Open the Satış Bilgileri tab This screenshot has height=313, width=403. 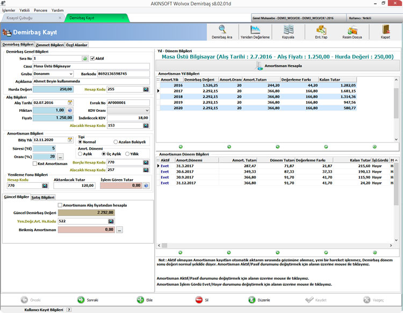[43, 197]
